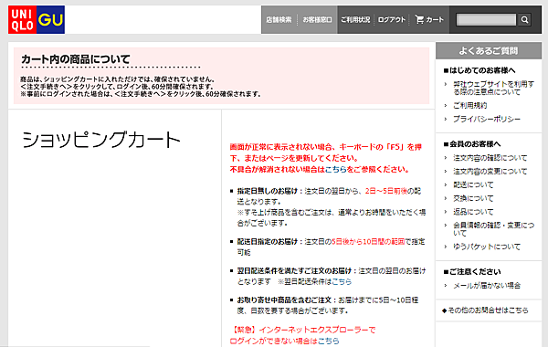Open the 返品について link

coord(473,212)
